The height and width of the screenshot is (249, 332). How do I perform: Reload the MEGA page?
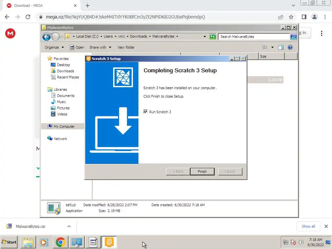coord(28,17)
